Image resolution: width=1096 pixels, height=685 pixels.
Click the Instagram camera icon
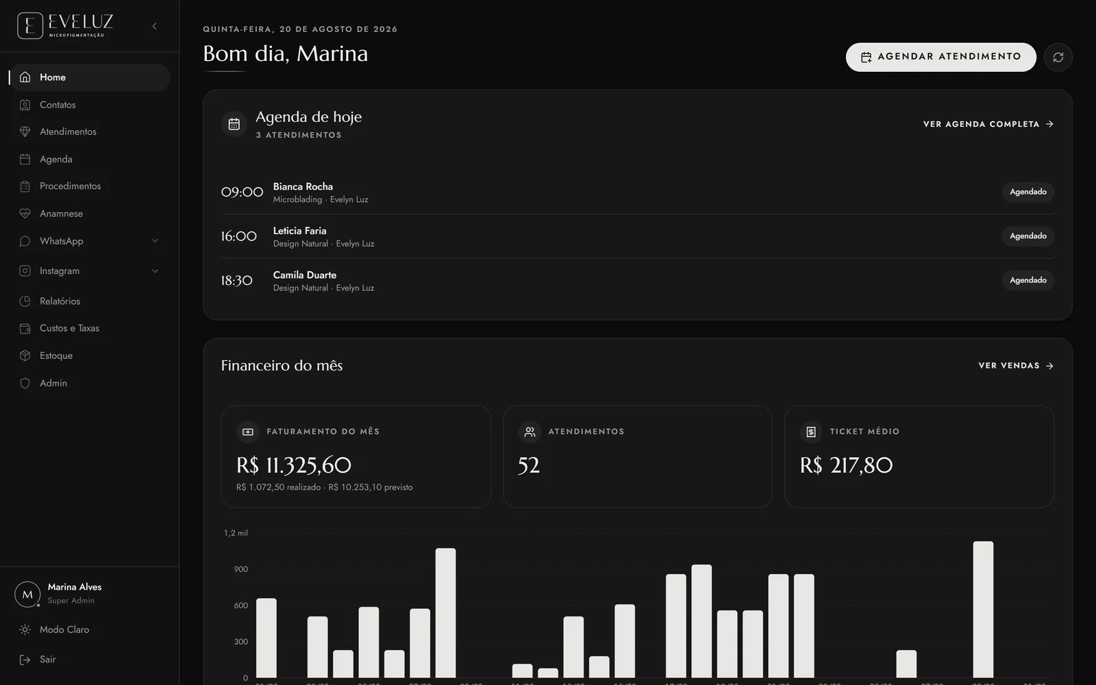coord(25,271)
